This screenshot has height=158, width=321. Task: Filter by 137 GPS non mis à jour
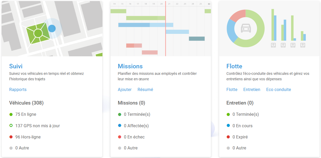tap(37, 126)
